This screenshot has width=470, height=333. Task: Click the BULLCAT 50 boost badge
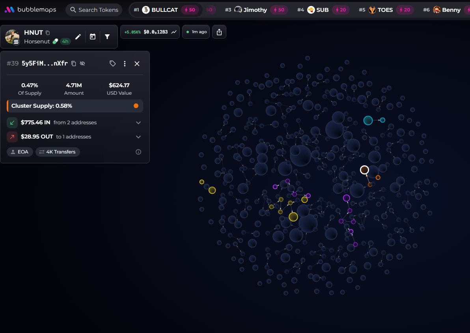190,10
